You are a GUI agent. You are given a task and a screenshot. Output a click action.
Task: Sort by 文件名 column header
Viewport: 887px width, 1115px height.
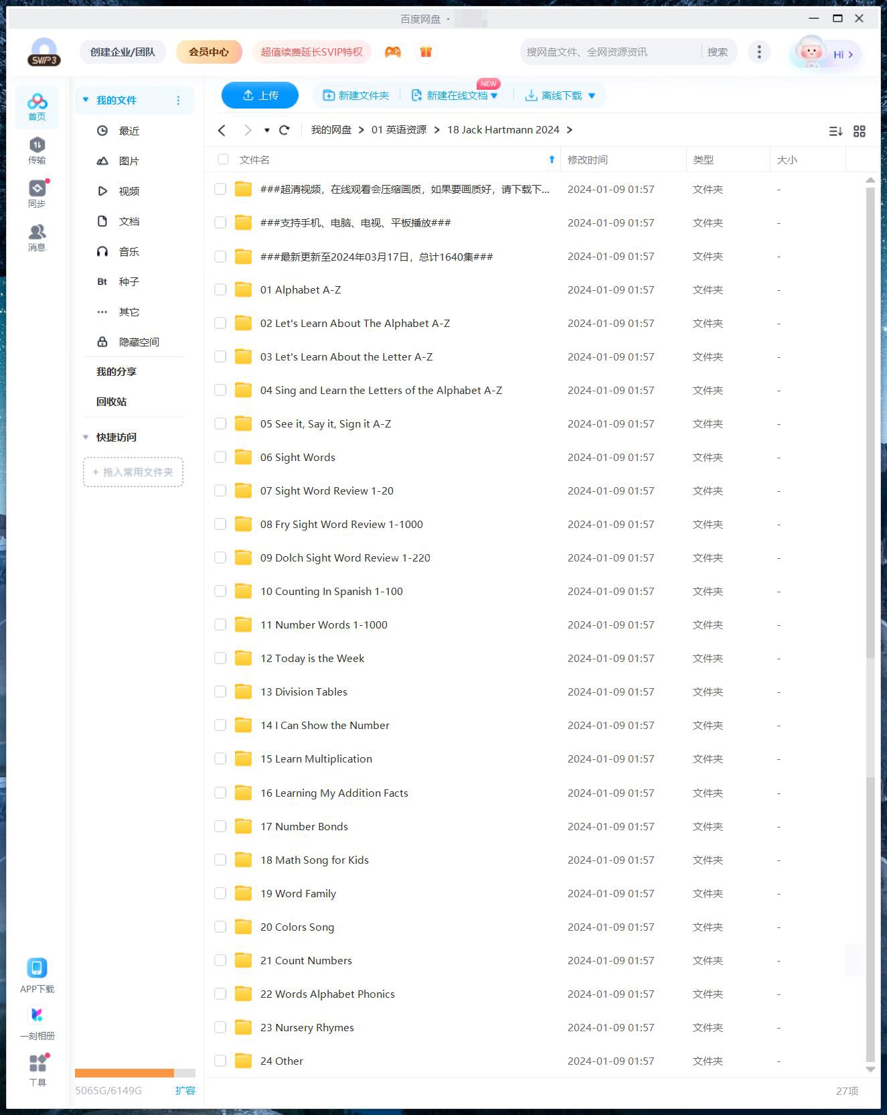pos(254,159)
